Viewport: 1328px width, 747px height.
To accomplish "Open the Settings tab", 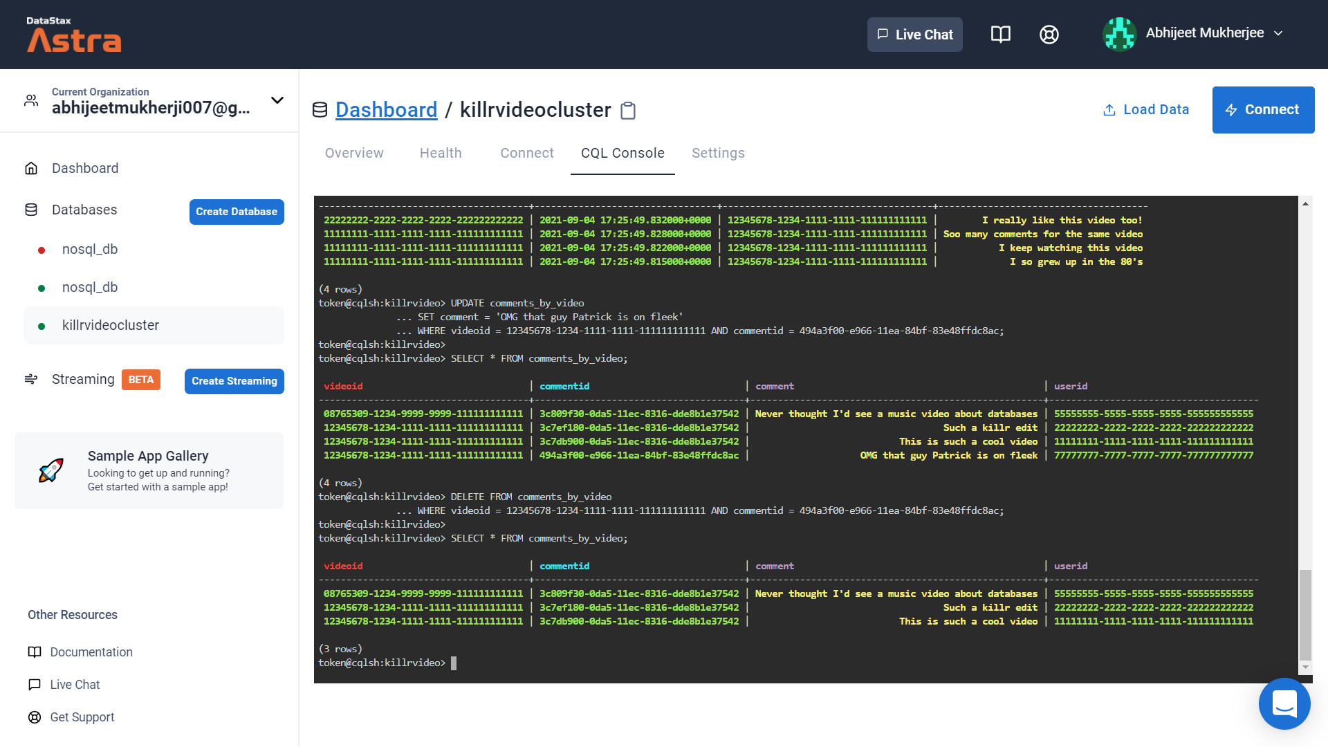I will coord(718,153).
